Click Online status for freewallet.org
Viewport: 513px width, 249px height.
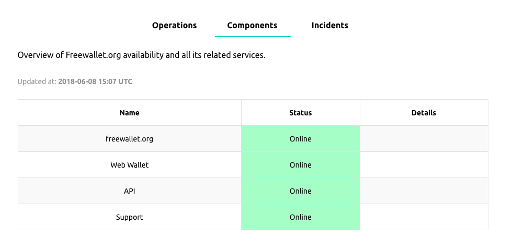coord(301,139)
